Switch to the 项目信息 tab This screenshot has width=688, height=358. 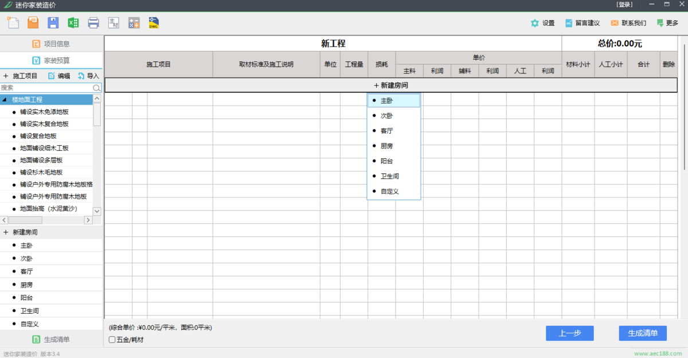pos(52,44)
